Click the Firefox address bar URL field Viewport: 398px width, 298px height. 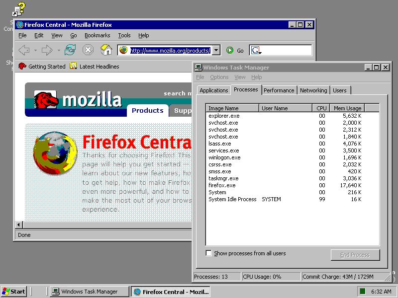pyautogui.click(x=170, y=51)
